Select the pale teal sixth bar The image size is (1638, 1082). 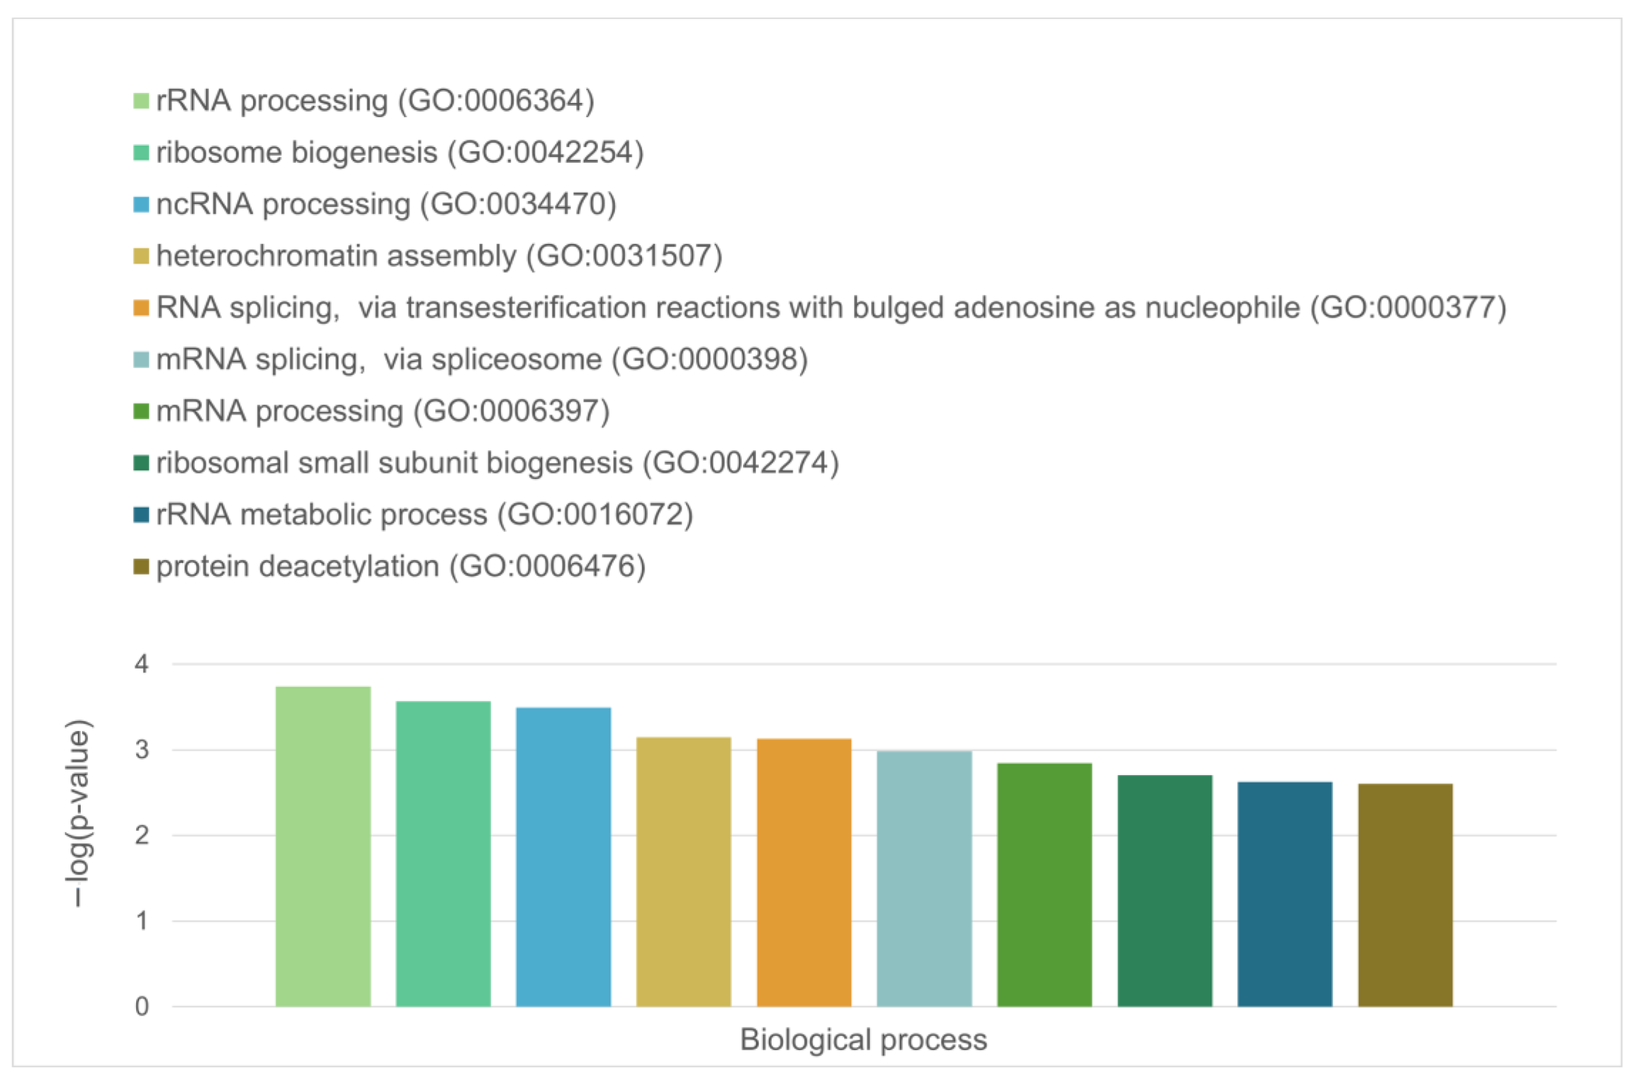924,879
